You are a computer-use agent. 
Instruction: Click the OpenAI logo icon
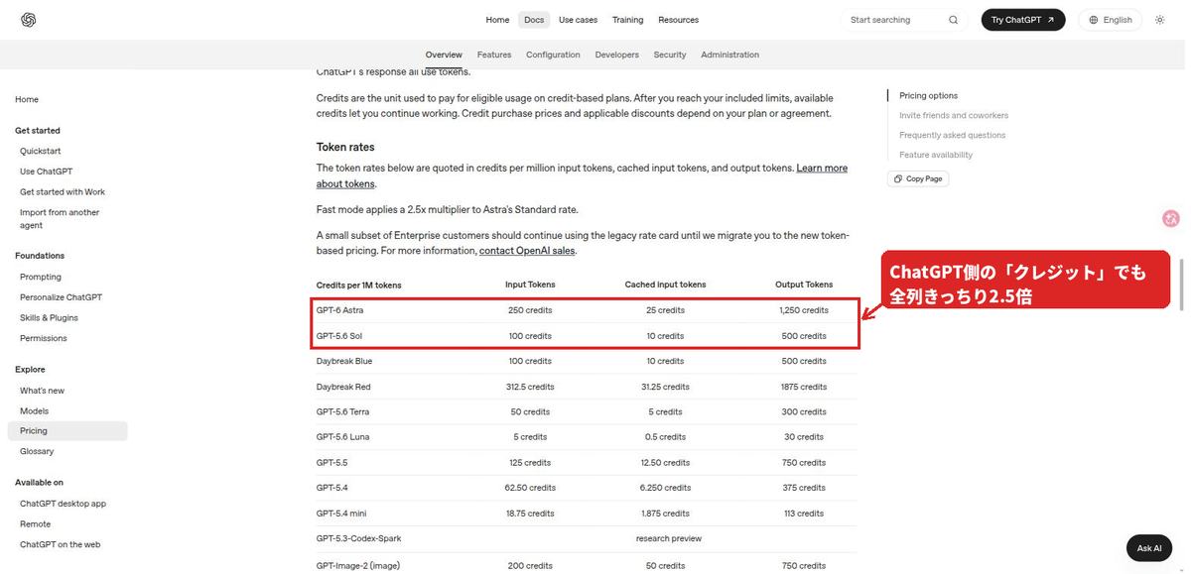click(x=29, y=20)
